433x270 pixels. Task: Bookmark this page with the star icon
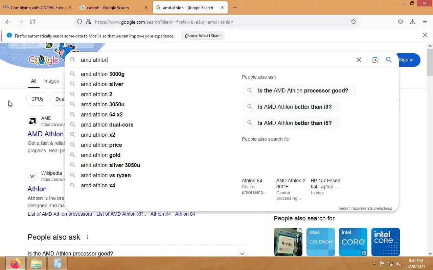(354, 22)
